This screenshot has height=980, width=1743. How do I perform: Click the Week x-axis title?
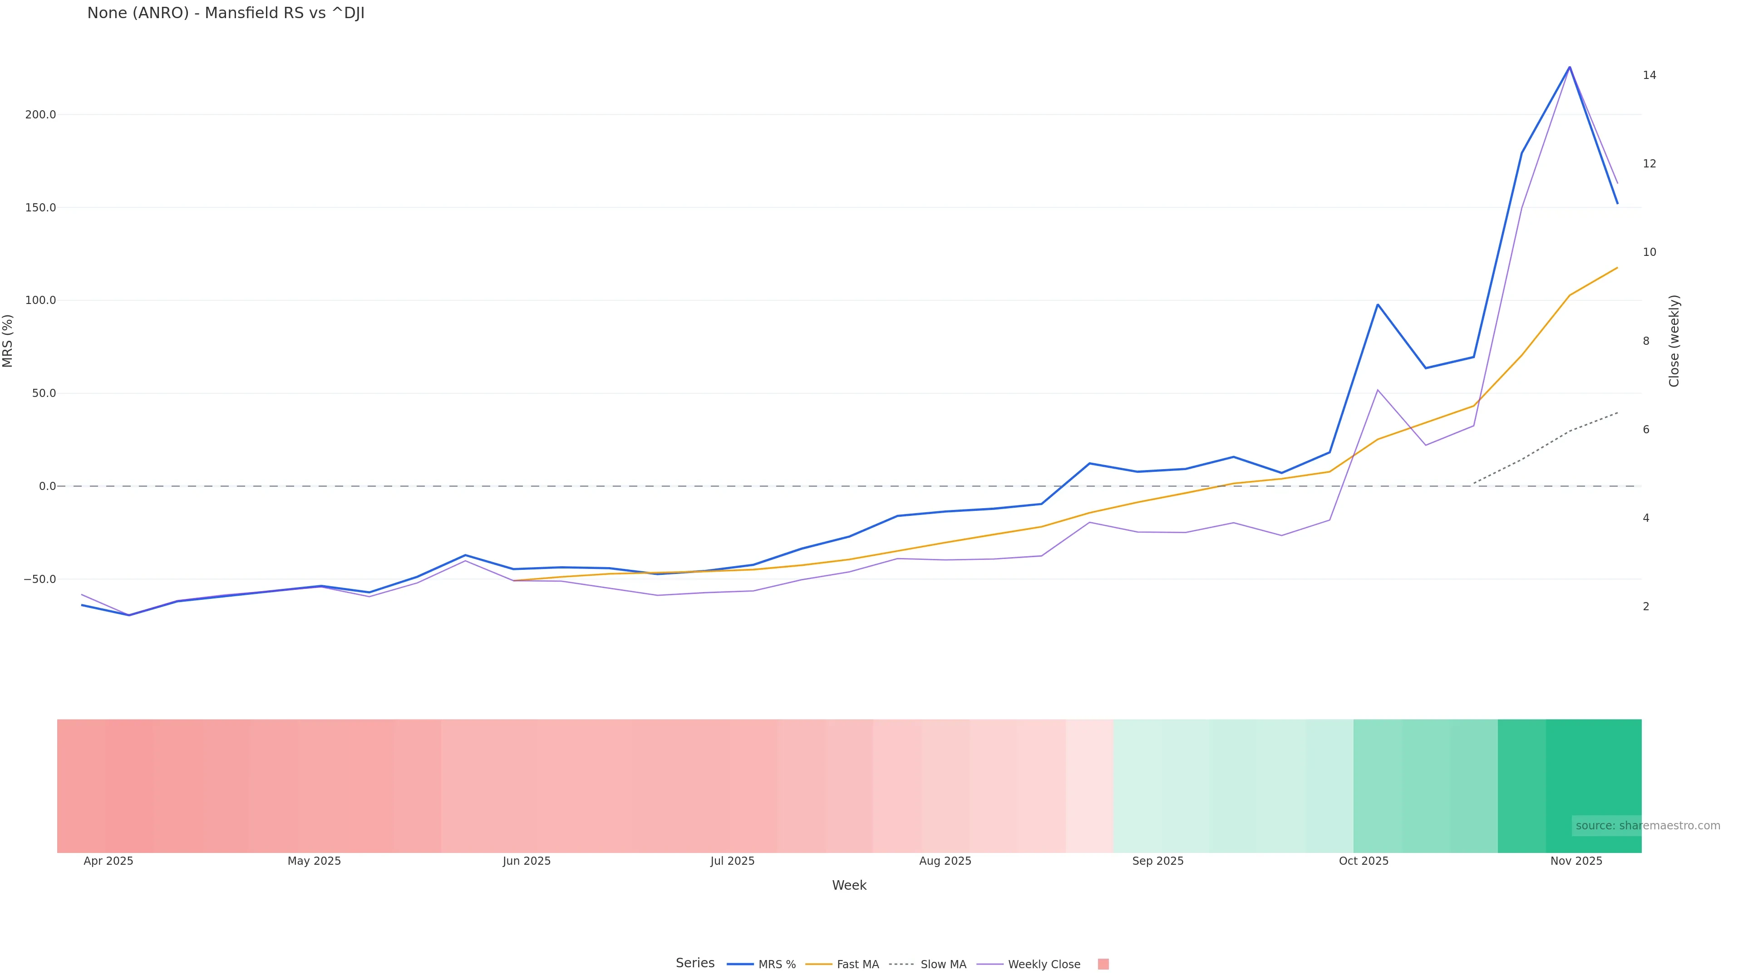(849, 885)
